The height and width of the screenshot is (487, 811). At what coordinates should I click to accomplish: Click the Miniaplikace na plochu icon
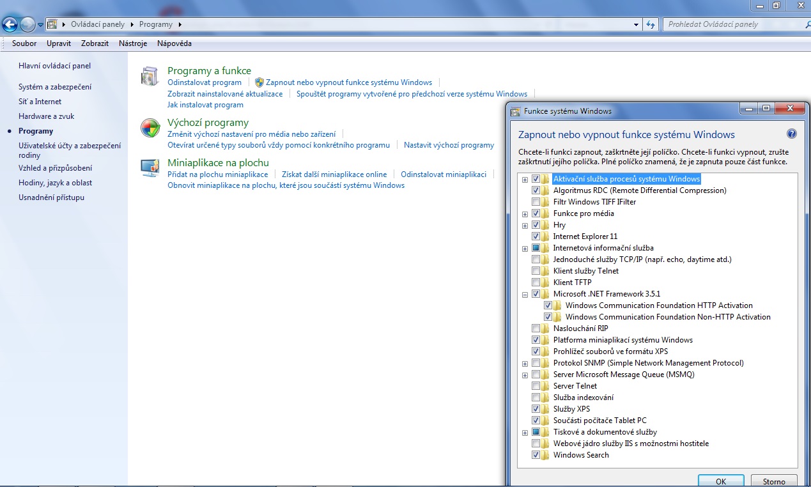point(150,167)
